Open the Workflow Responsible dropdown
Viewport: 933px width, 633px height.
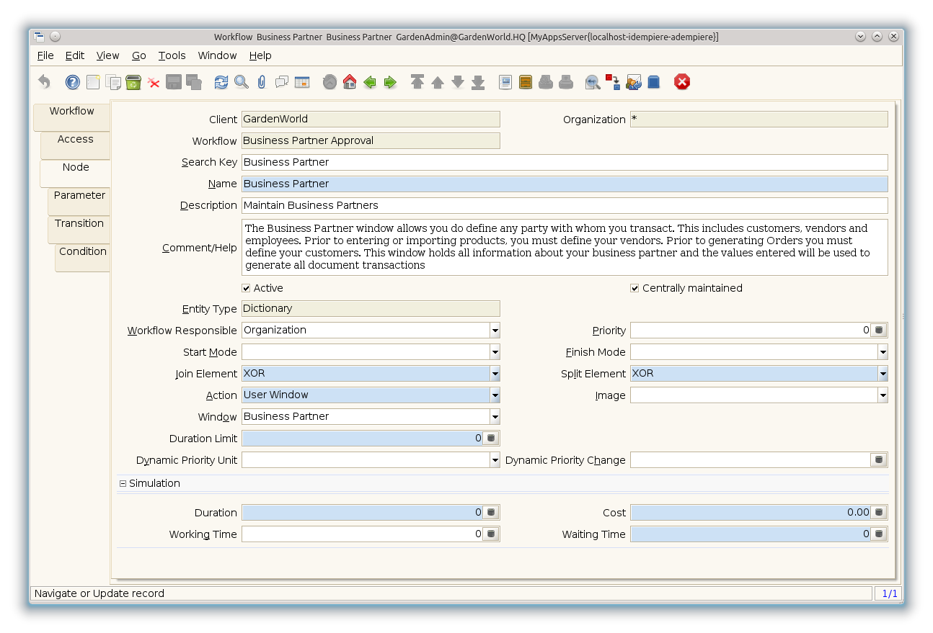[x=495, y=331]
